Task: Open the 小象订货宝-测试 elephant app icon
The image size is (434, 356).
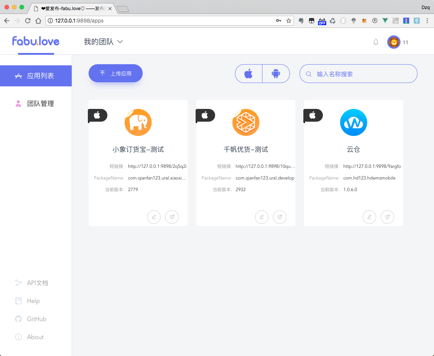Action: (138, 122)
